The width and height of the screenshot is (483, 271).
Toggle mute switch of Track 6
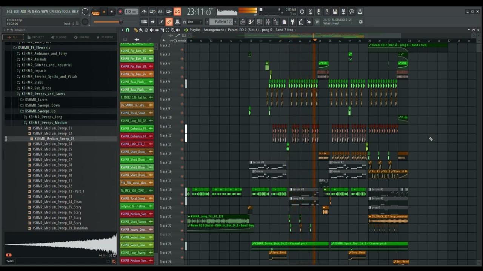pyautogui.click(x=182, y=86)
